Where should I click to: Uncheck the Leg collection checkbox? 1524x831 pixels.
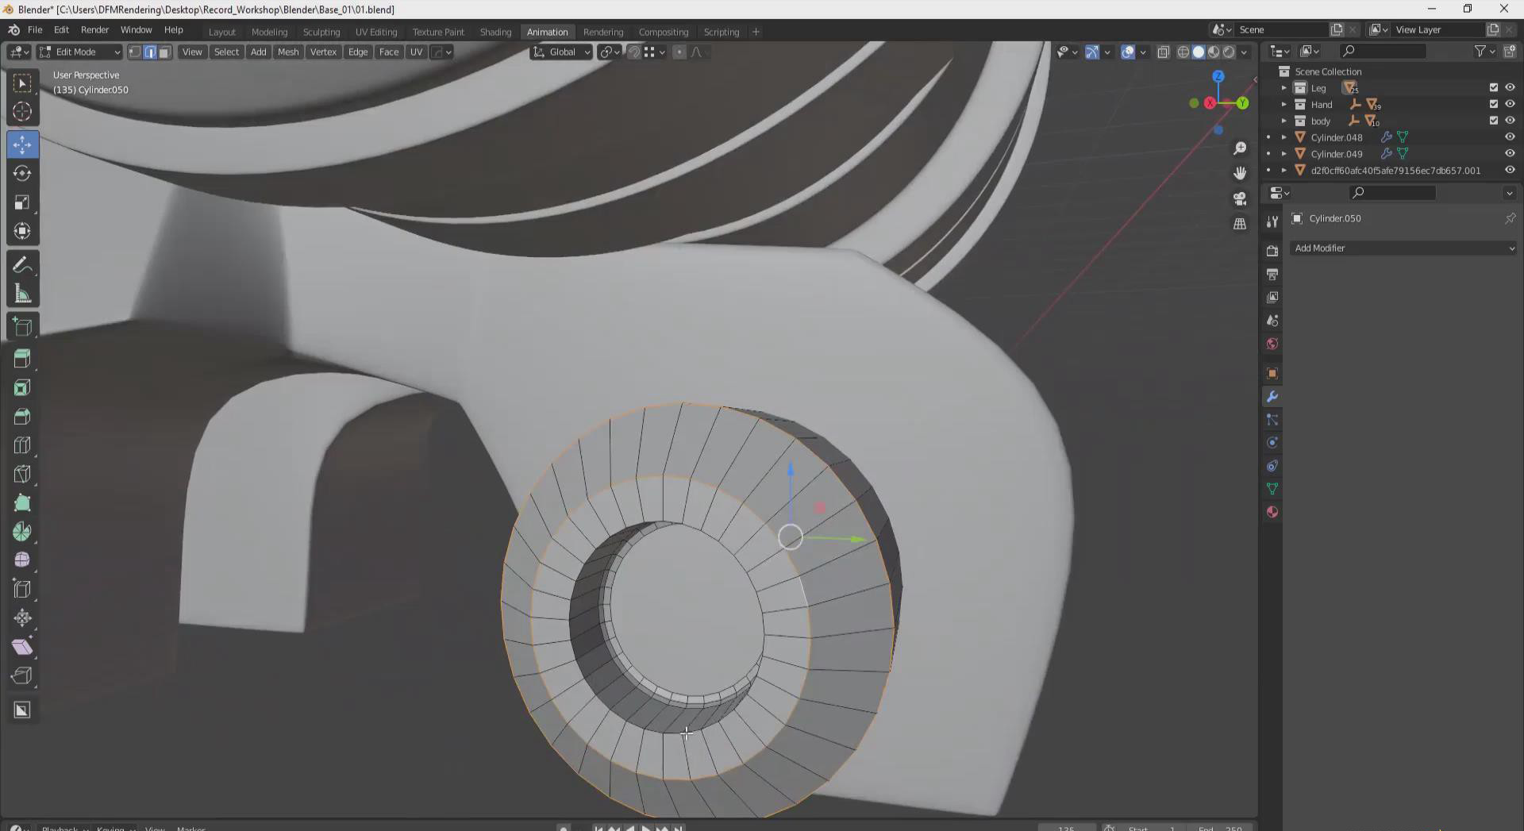(x=1493, y=88)
